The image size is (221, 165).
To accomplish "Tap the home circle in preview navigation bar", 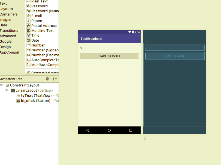I will [x=109, y=130].
